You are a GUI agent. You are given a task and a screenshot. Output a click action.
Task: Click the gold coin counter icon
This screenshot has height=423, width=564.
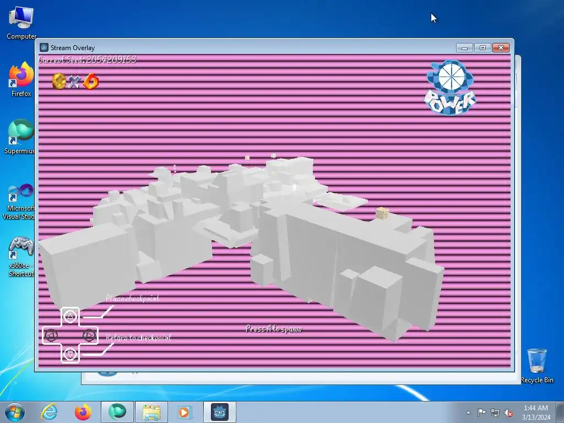click(x=59, y=82)
